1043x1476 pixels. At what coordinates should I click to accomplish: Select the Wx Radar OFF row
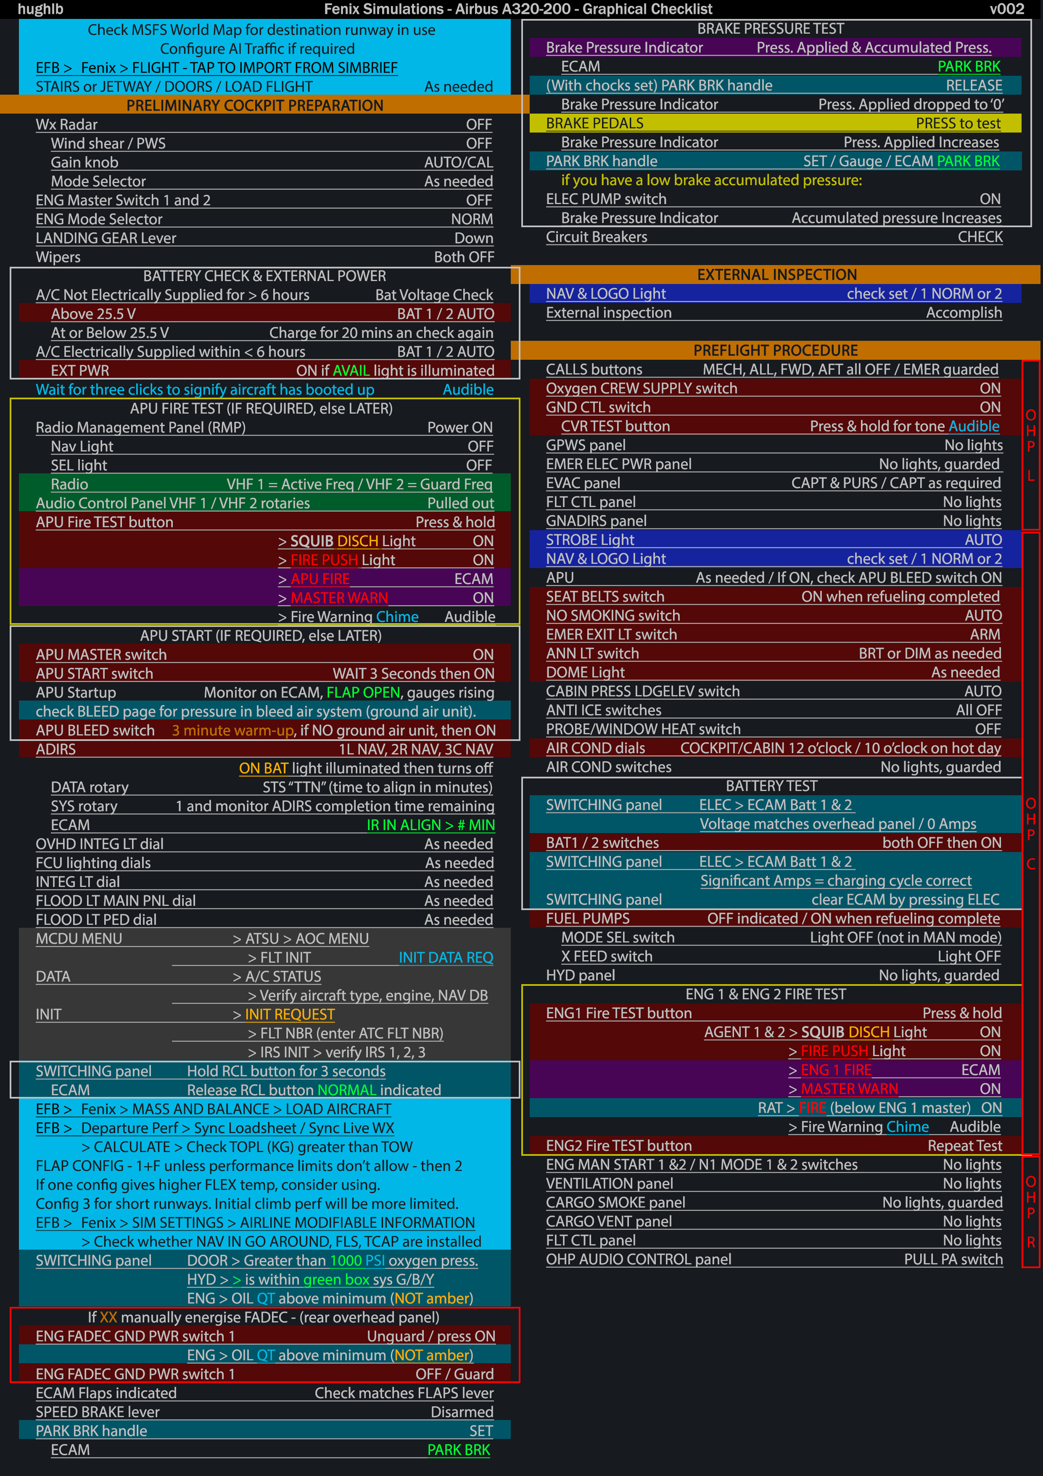pyautogui.click(x=264, y=124)
